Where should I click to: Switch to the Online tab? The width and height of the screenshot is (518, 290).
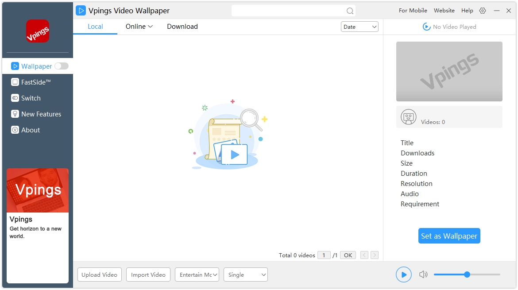(x=139, y=27)
